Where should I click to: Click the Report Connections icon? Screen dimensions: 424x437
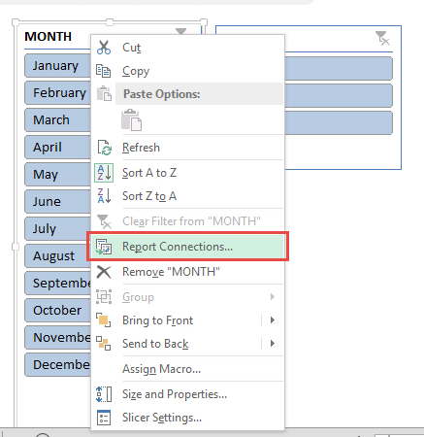tap(104, 247)
